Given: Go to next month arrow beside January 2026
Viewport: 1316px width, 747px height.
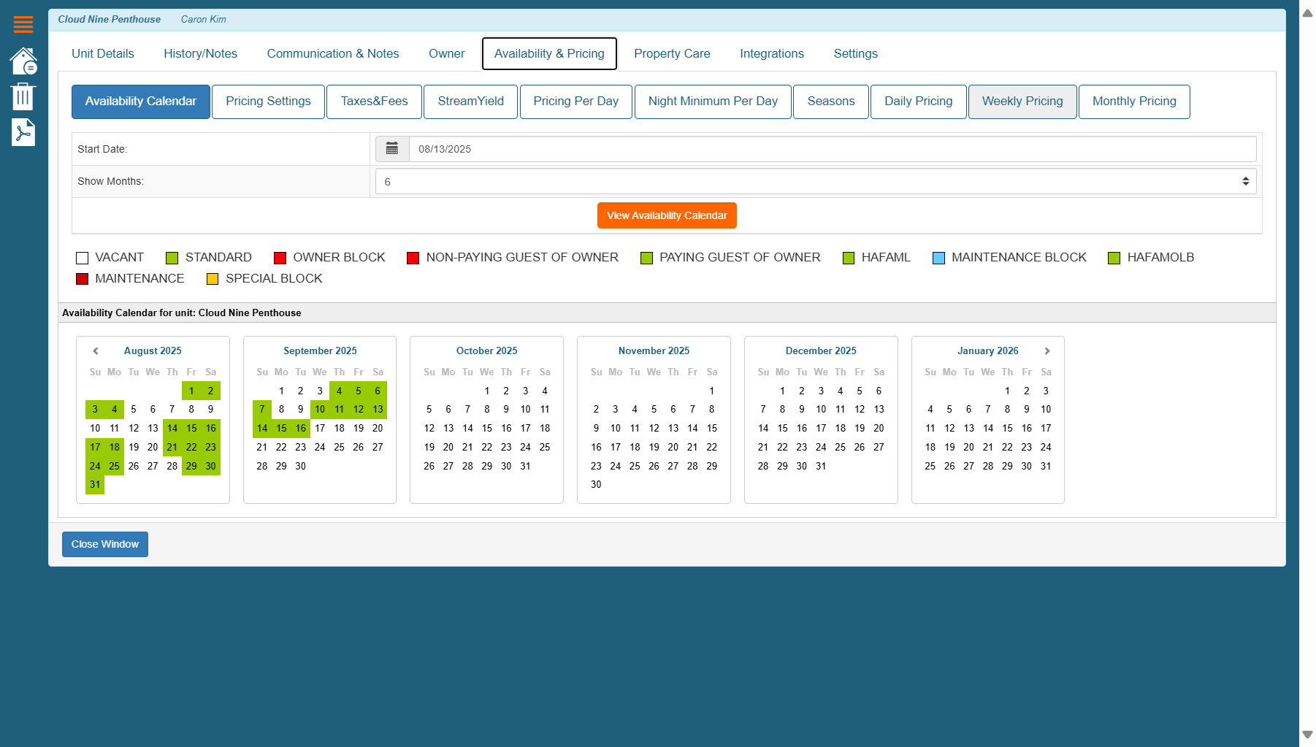Looking at the screenshot, I should (x=1047, y=351).
